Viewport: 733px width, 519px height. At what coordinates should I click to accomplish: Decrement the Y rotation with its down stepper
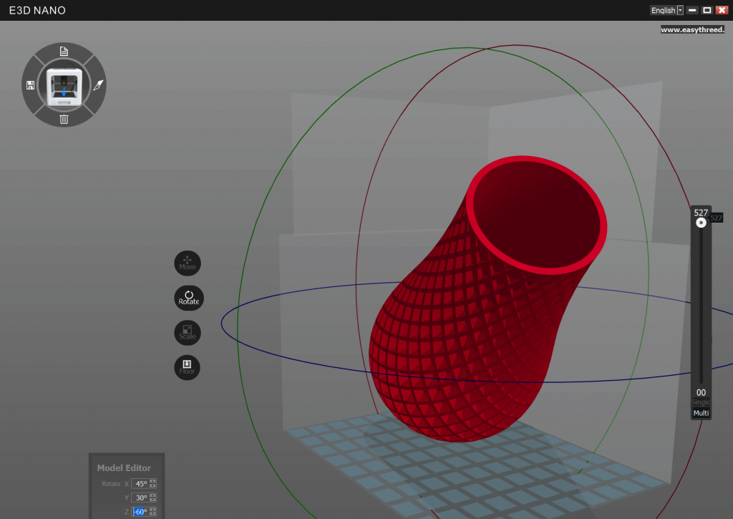152,501
